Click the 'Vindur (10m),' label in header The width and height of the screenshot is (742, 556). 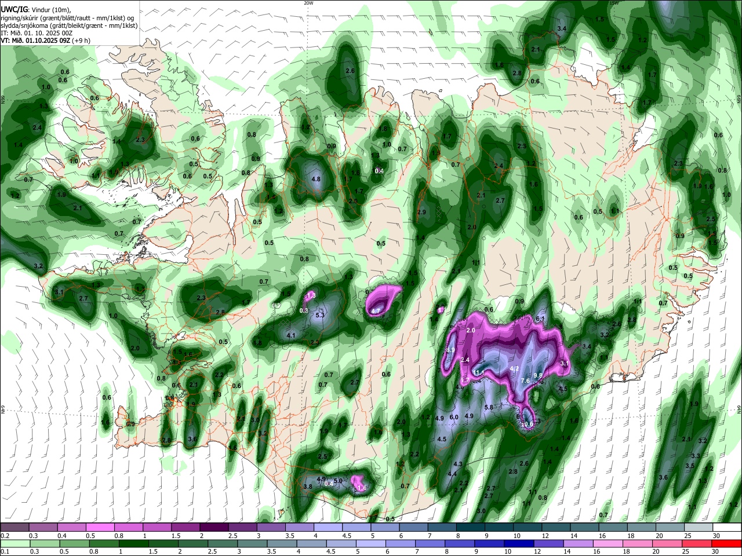pyautogui.click(x=52, y=10)
